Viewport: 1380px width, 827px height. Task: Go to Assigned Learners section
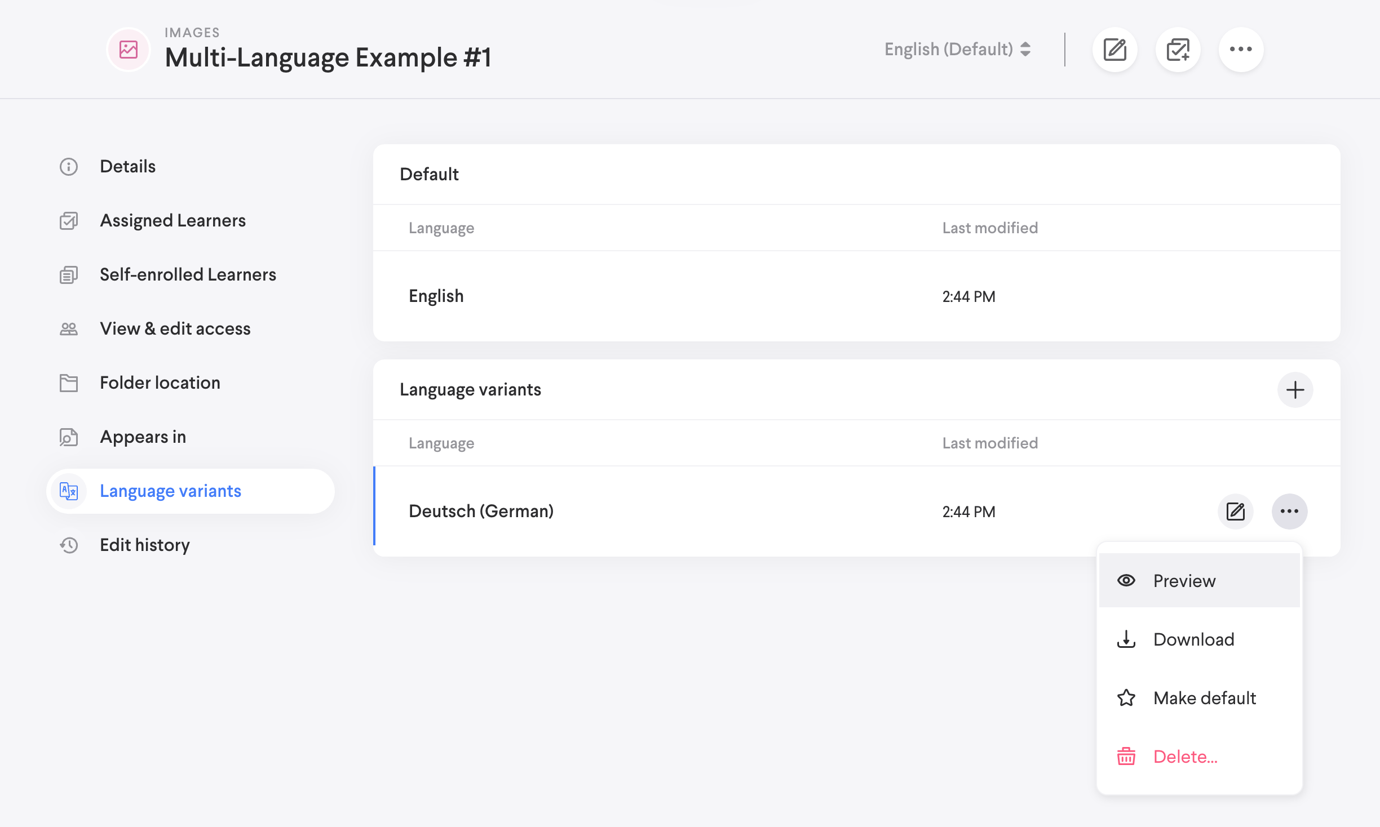tap(172, 221)
